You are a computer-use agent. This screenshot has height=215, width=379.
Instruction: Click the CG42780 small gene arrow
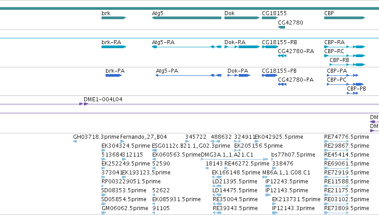click(281, 27)
